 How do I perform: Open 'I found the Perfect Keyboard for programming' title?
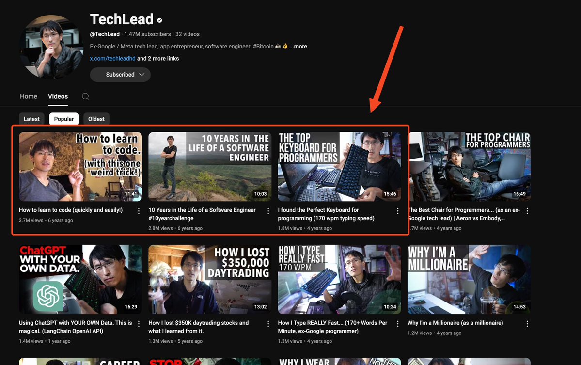(326, 214)
